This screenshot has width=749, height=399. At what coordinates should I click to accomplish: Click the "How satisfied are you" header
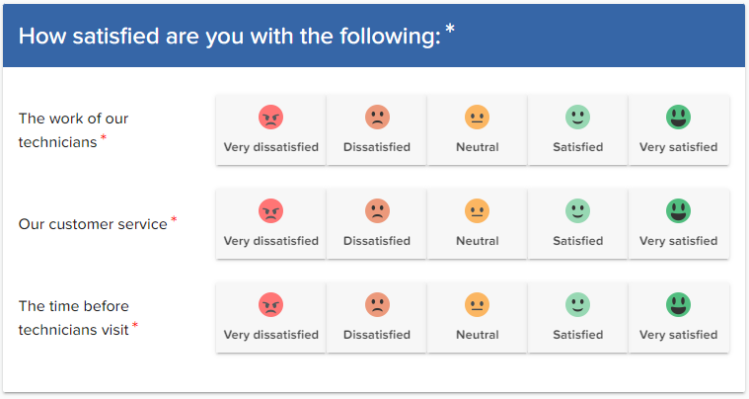pos(229,36)
